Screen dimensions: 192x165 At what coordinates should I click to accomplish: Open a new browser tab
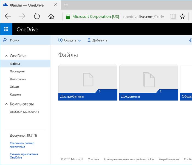click(x=66, y=5)
